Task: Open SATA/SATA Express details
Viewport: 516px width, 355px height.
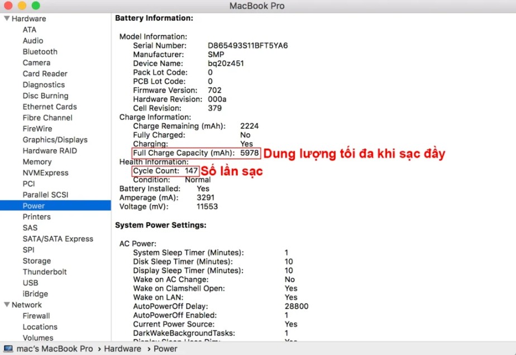Action: [58, 238]
